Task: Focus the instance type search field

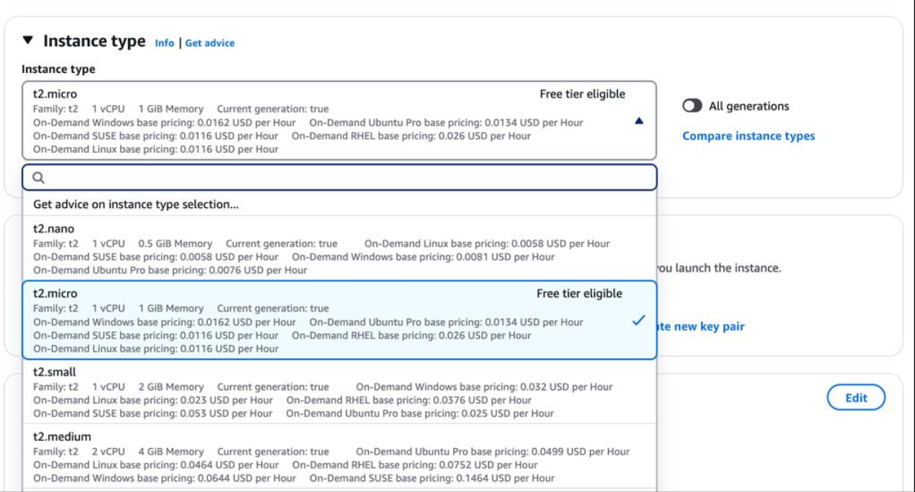Action: point(343,178)
